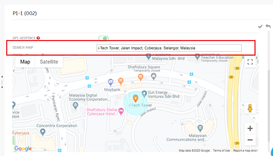Screen dimensions: 273x156
Task: Switch to Satellite view tab
Action: (x=49, y=62)
